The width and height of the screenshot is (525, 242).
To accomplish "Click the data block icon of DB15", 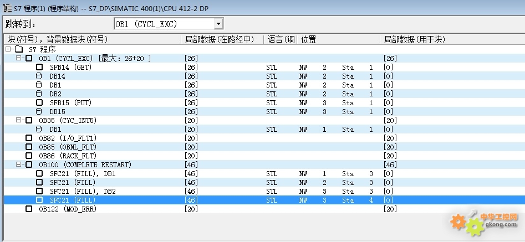I will click(x=39, y=111).
